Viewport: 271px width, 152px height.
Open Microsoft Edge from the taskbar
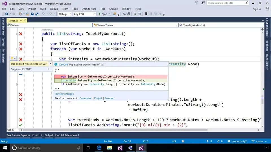tap(99, 148)
